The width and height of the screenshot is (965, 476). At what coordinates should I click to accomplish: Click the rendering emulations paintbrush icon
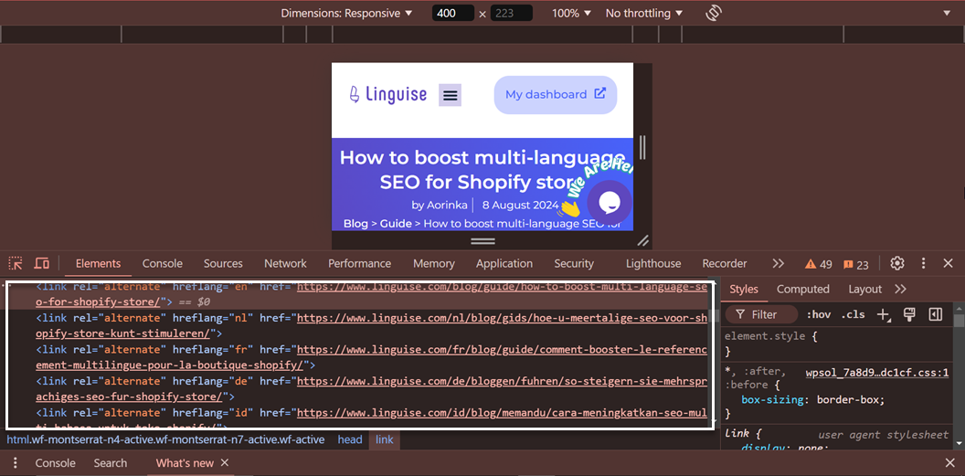(x=909, y=315)
